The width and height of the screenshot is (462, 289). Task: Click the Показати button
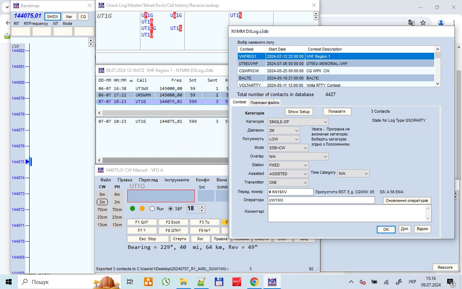coord(337,112)
